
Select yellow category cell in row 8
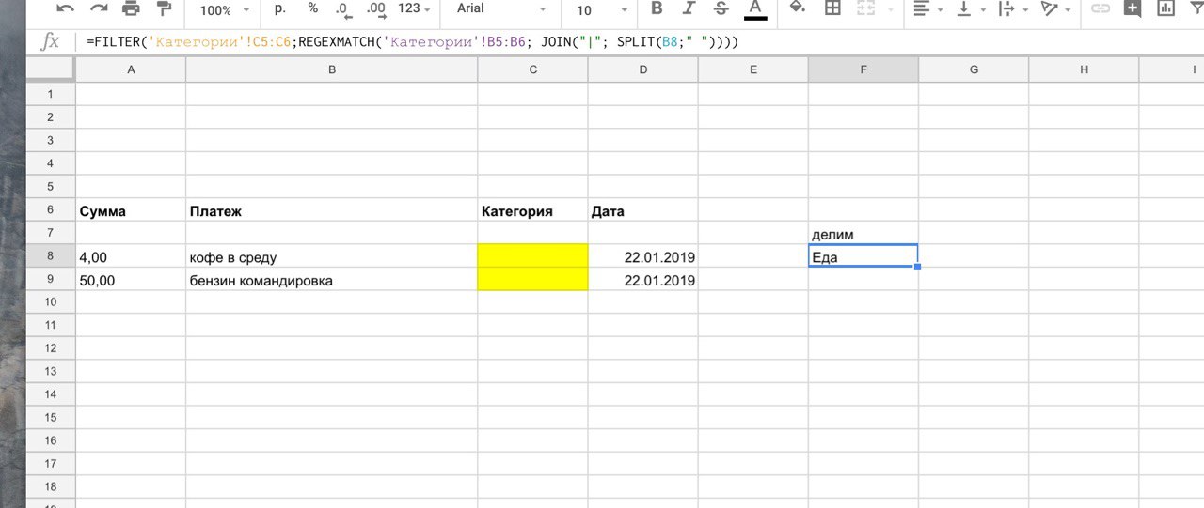pos(532,256)
